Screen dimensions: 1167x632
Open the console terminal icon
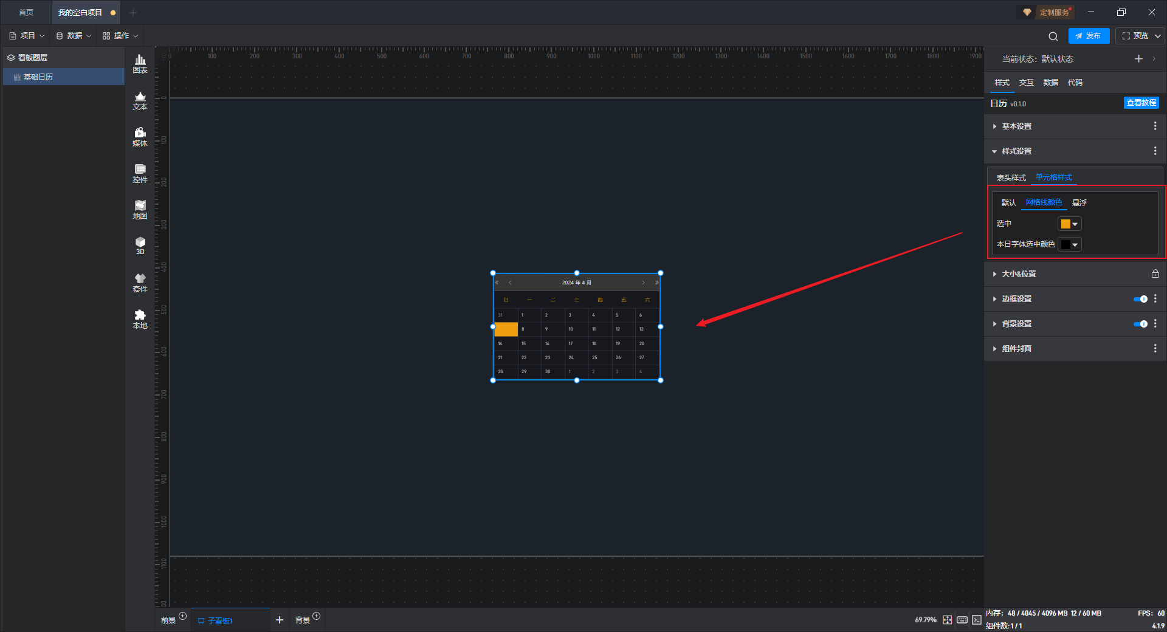pos(976,620)
